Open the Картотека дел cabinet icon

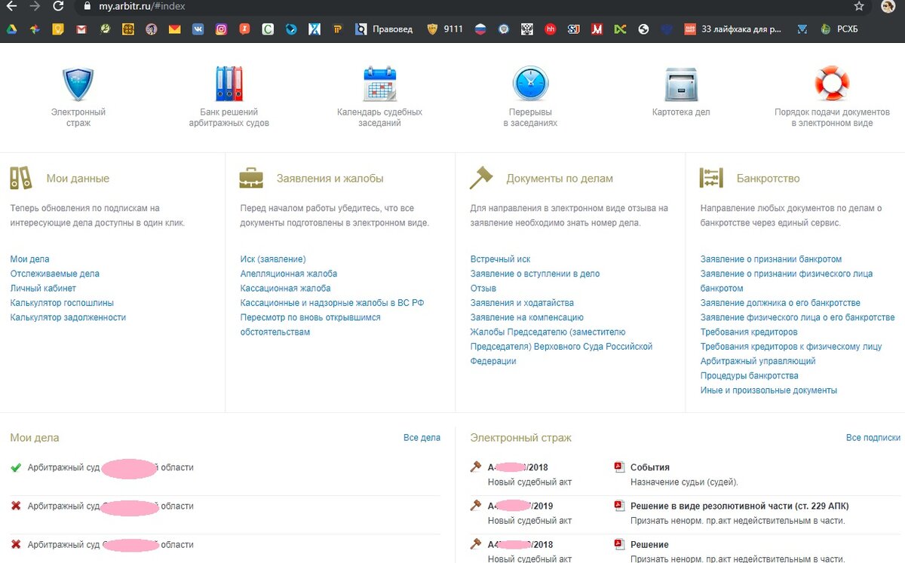(681, 84)
